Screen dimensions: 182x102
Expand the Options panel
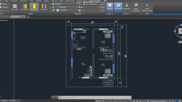pyautogui.click(x=126, y=14)
